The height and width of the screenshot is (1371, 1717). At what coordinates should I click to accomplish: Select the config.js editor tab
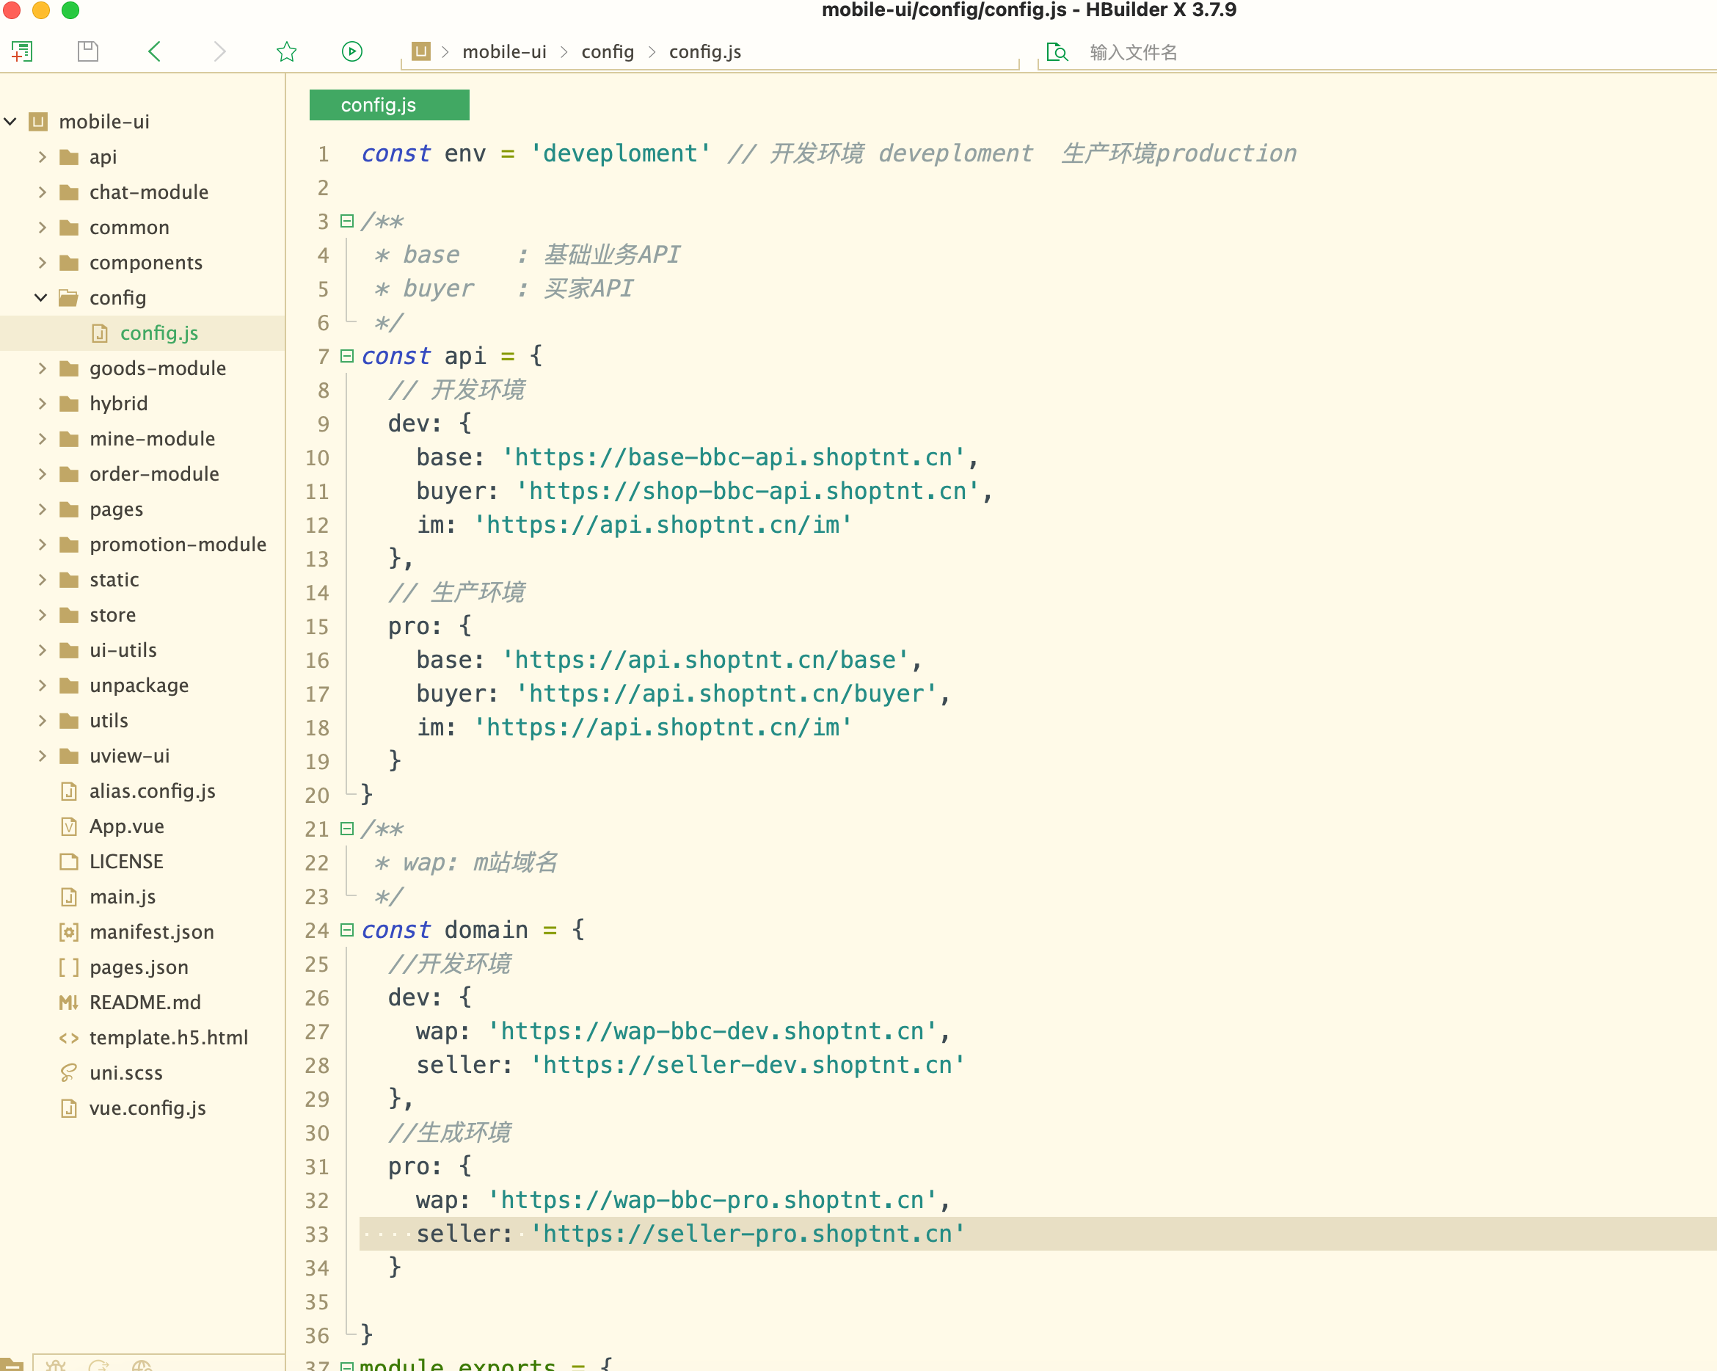coord(390,105)
